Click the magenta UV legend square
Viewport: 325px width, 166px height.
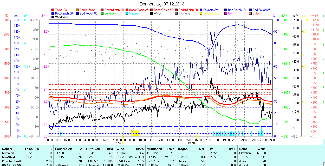[x=226, y=13]
